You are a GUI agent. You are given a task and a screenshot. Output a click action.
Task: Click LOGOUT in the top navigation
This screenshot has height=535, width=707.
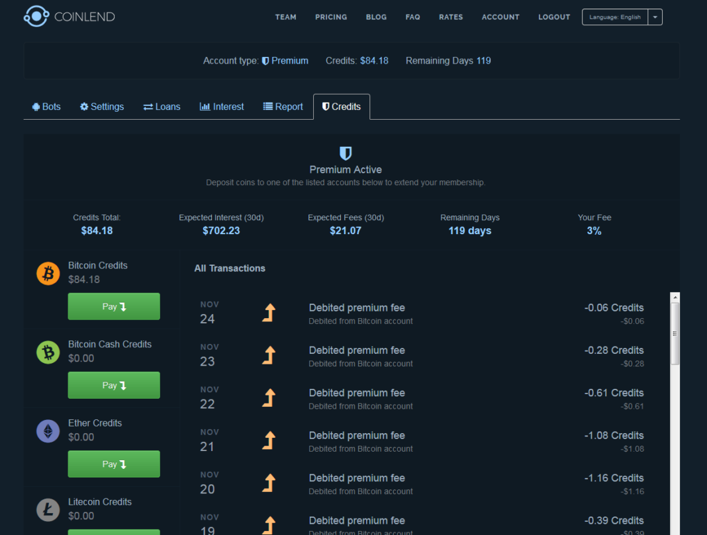point(554,17)
